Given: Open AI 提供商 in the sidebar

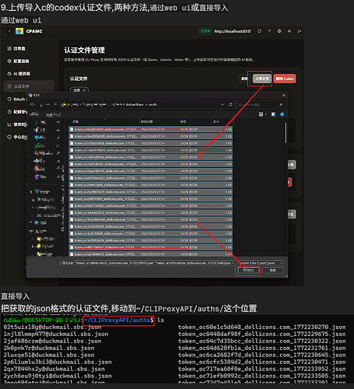Looking at the screenshot, I should (19, 74).
